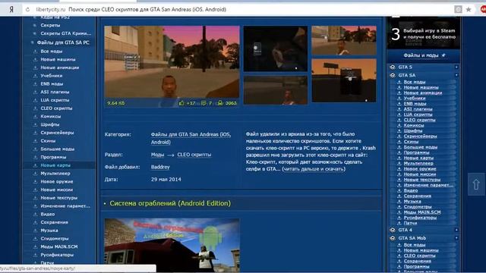Open CLEO скрипты link in Раздел row
The height and width of the screenshot is (273, 486).
pyautogui.click(x=194, y=155)
